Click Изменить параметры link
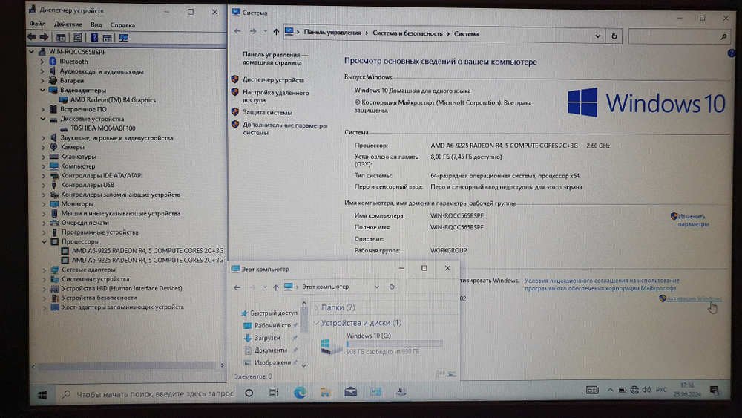 [x=693, y=220]
